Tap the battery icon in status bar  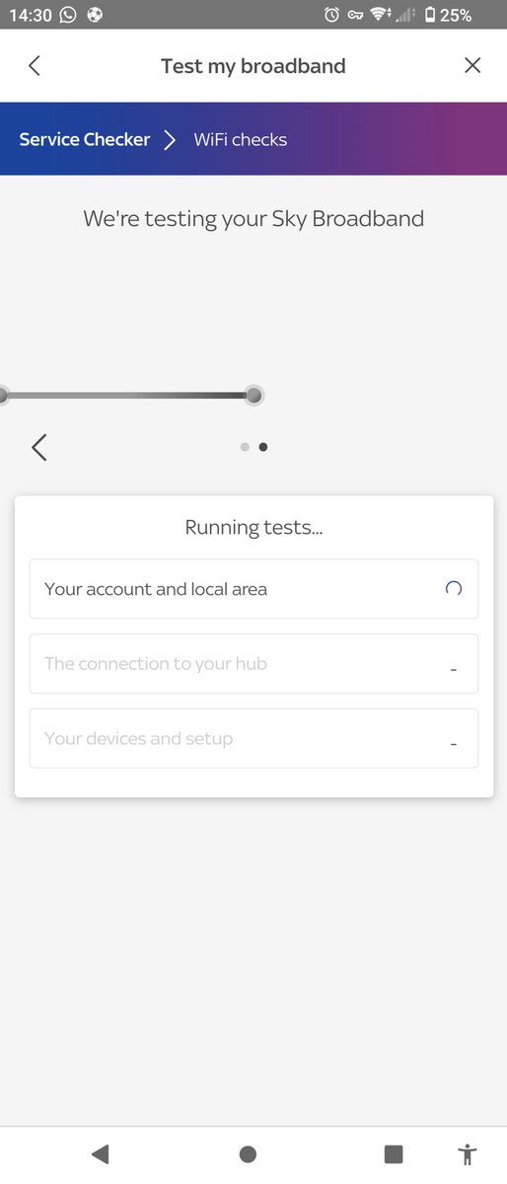[430, 15]
